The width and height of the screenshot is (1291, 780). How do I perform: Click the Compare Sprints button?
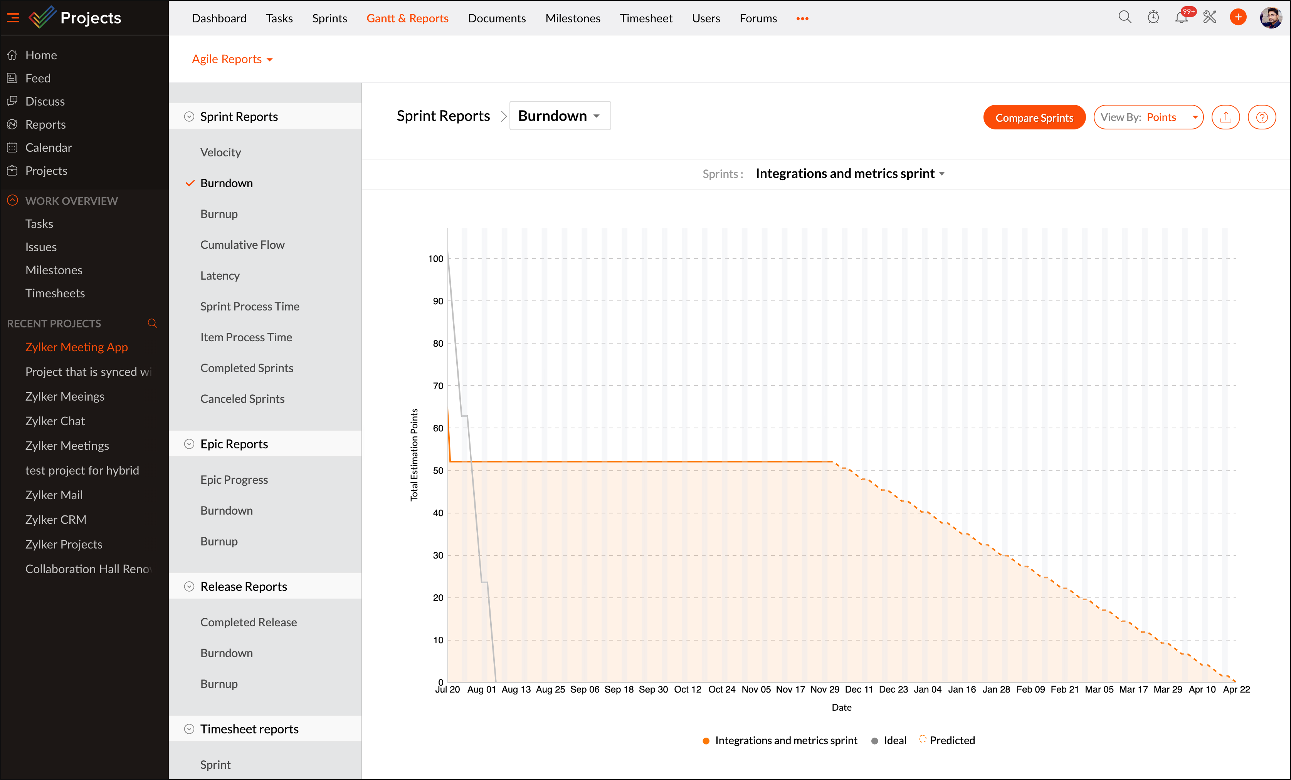coord(1034,117)
